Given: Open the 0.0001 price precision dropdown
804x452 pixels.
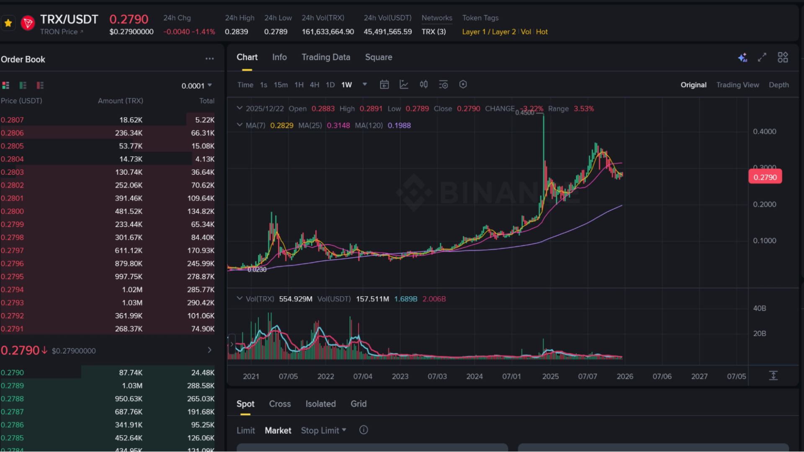Looking at the screenshot, I should 197,86.
